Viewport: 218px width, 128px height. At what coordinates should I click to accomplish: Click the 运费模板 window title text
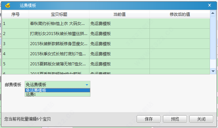coord(28,5)
